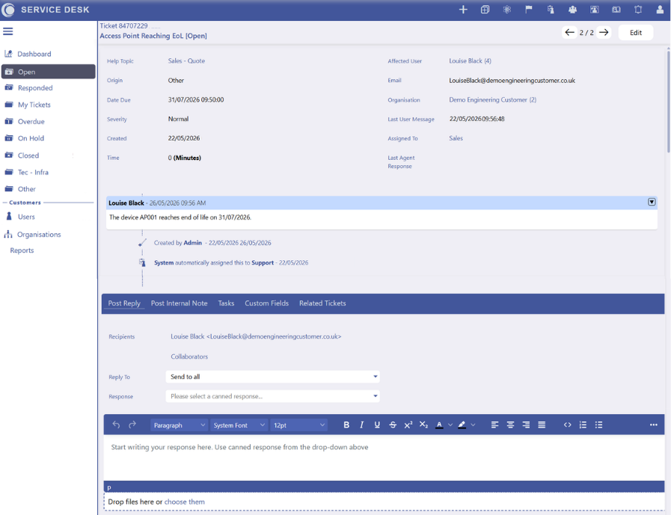
Task: Open My Tickets queue
Action: (34, 105)
